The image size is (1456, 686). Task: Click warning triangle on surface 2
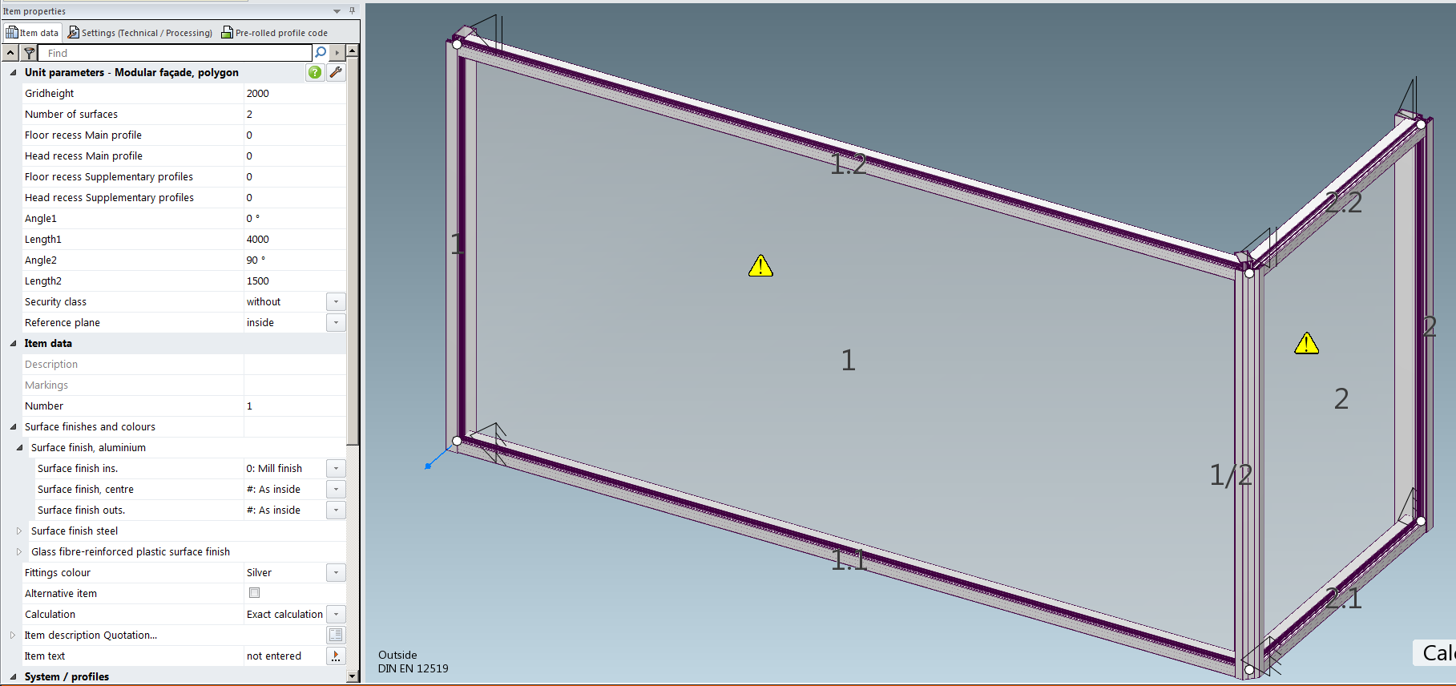point(1306,344)
